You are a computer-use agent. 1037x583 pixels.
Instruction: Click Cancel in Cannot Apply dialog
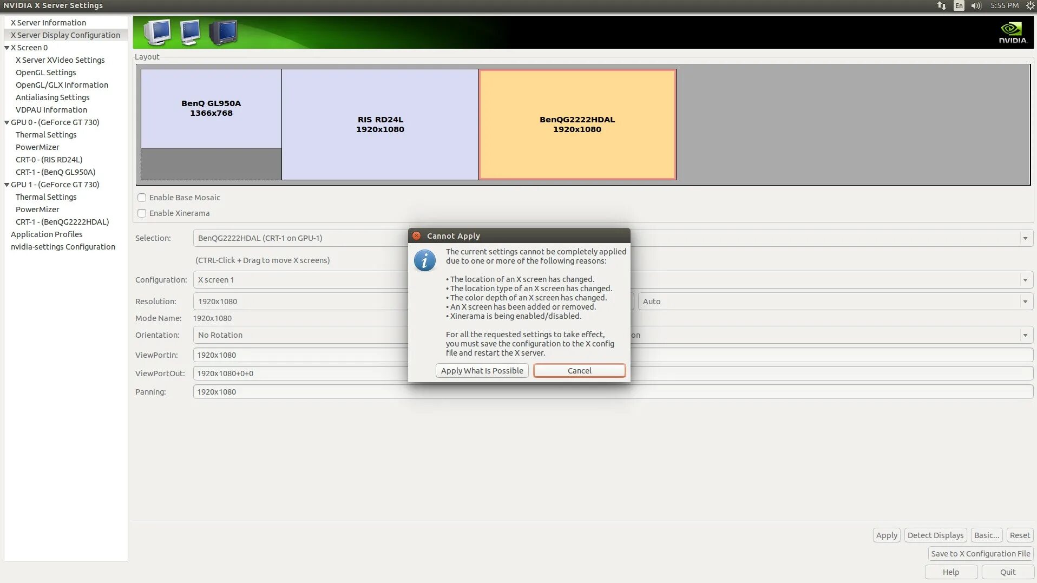click(x=579, y=371)
